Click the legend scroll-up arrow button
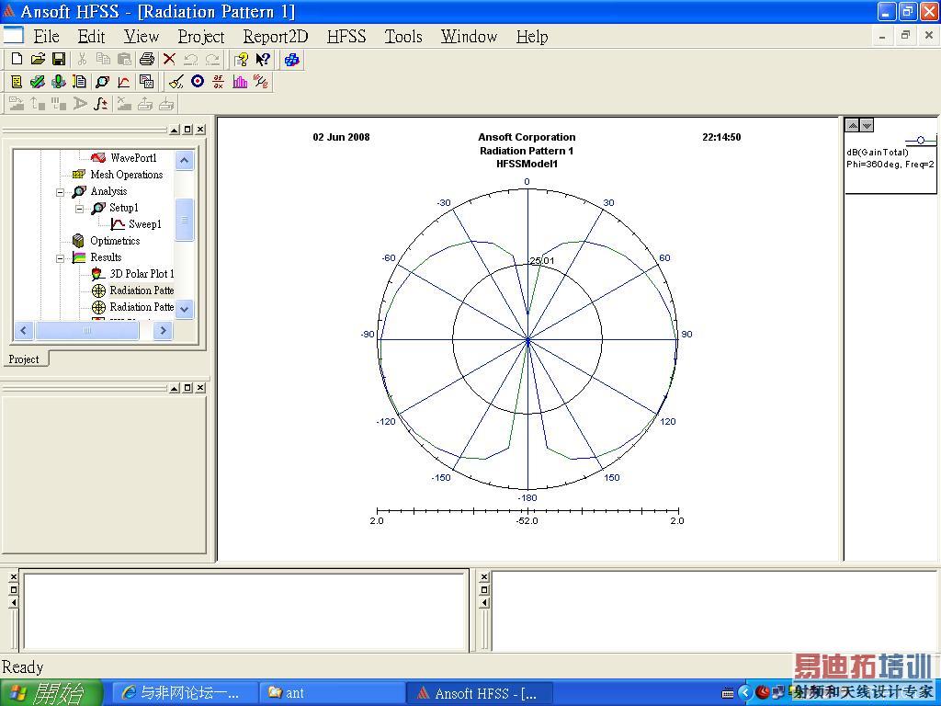The image size is (941, 706). click(x=852, y=125)
